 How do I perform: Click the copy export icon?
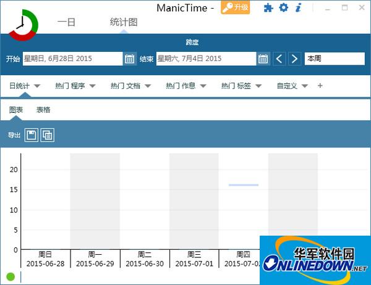click(48, 135)
